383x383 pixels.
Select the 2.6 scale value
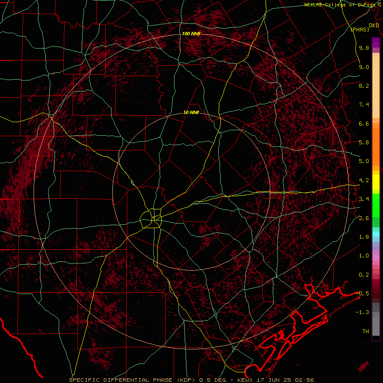(x=364, y=218)
